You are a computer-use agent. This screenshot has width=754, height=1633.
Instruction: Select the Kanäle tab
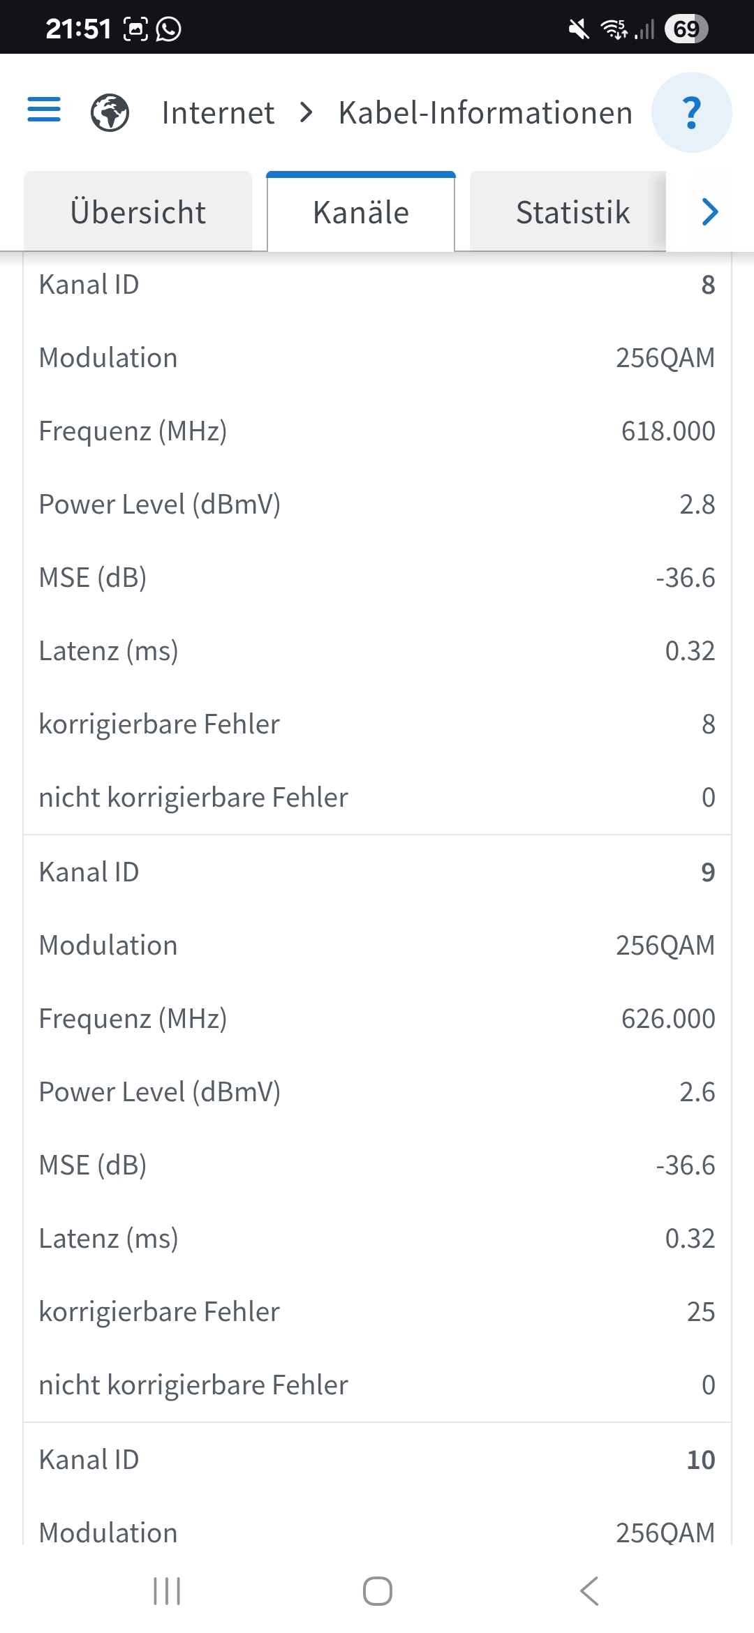[361, 212]
